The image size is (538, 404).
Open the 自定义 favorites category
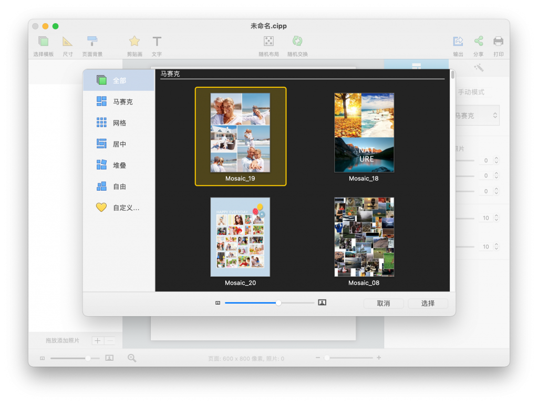pyautogui.click(x=119, y=208)
